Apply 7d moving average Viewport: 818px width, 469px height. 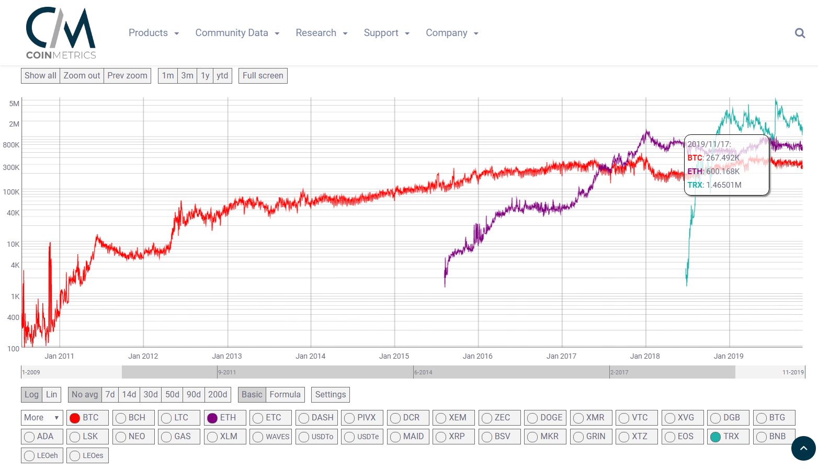(x=110, y=394)
